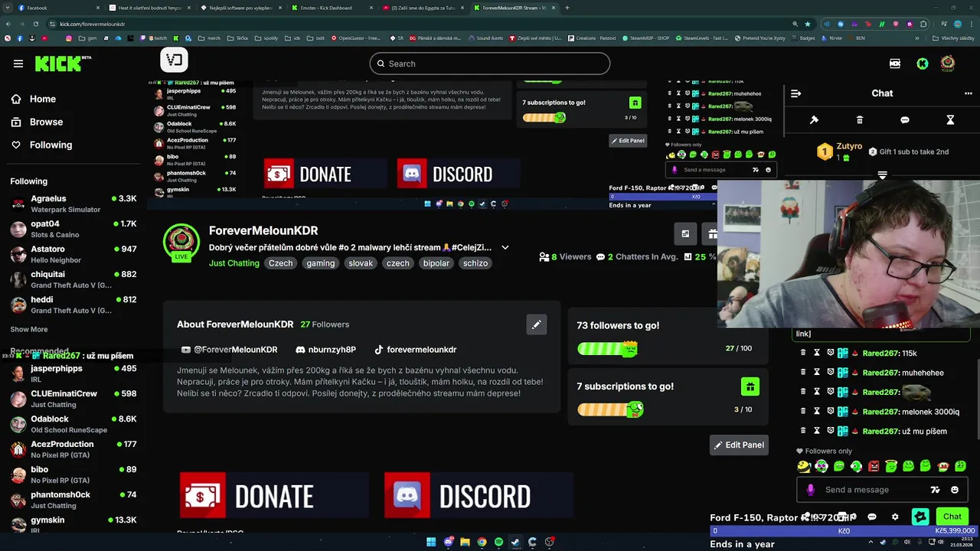The width and height of the screenshot is (980, 551).
Task: Open opat04 channel in Following list
Action: [73, 229]
